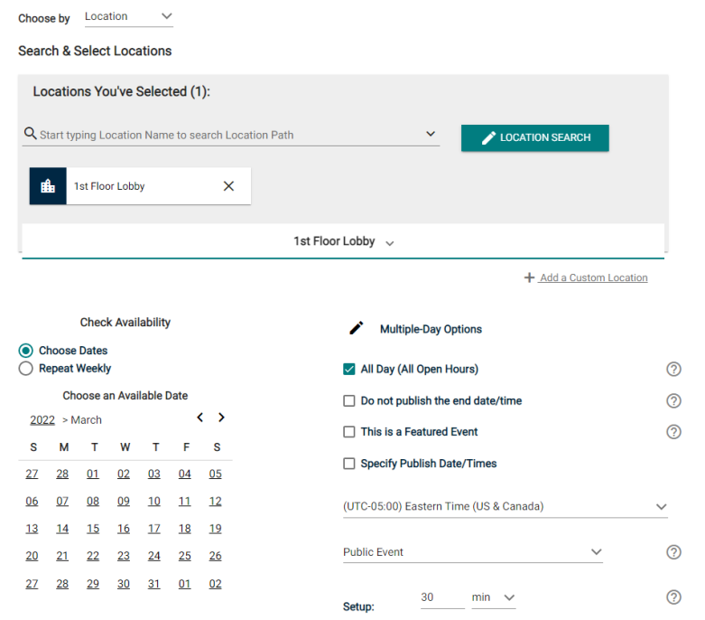The image size is (705, 620).
Task: Select the Repeat Weekly radio option
Action: click(26, 369)
